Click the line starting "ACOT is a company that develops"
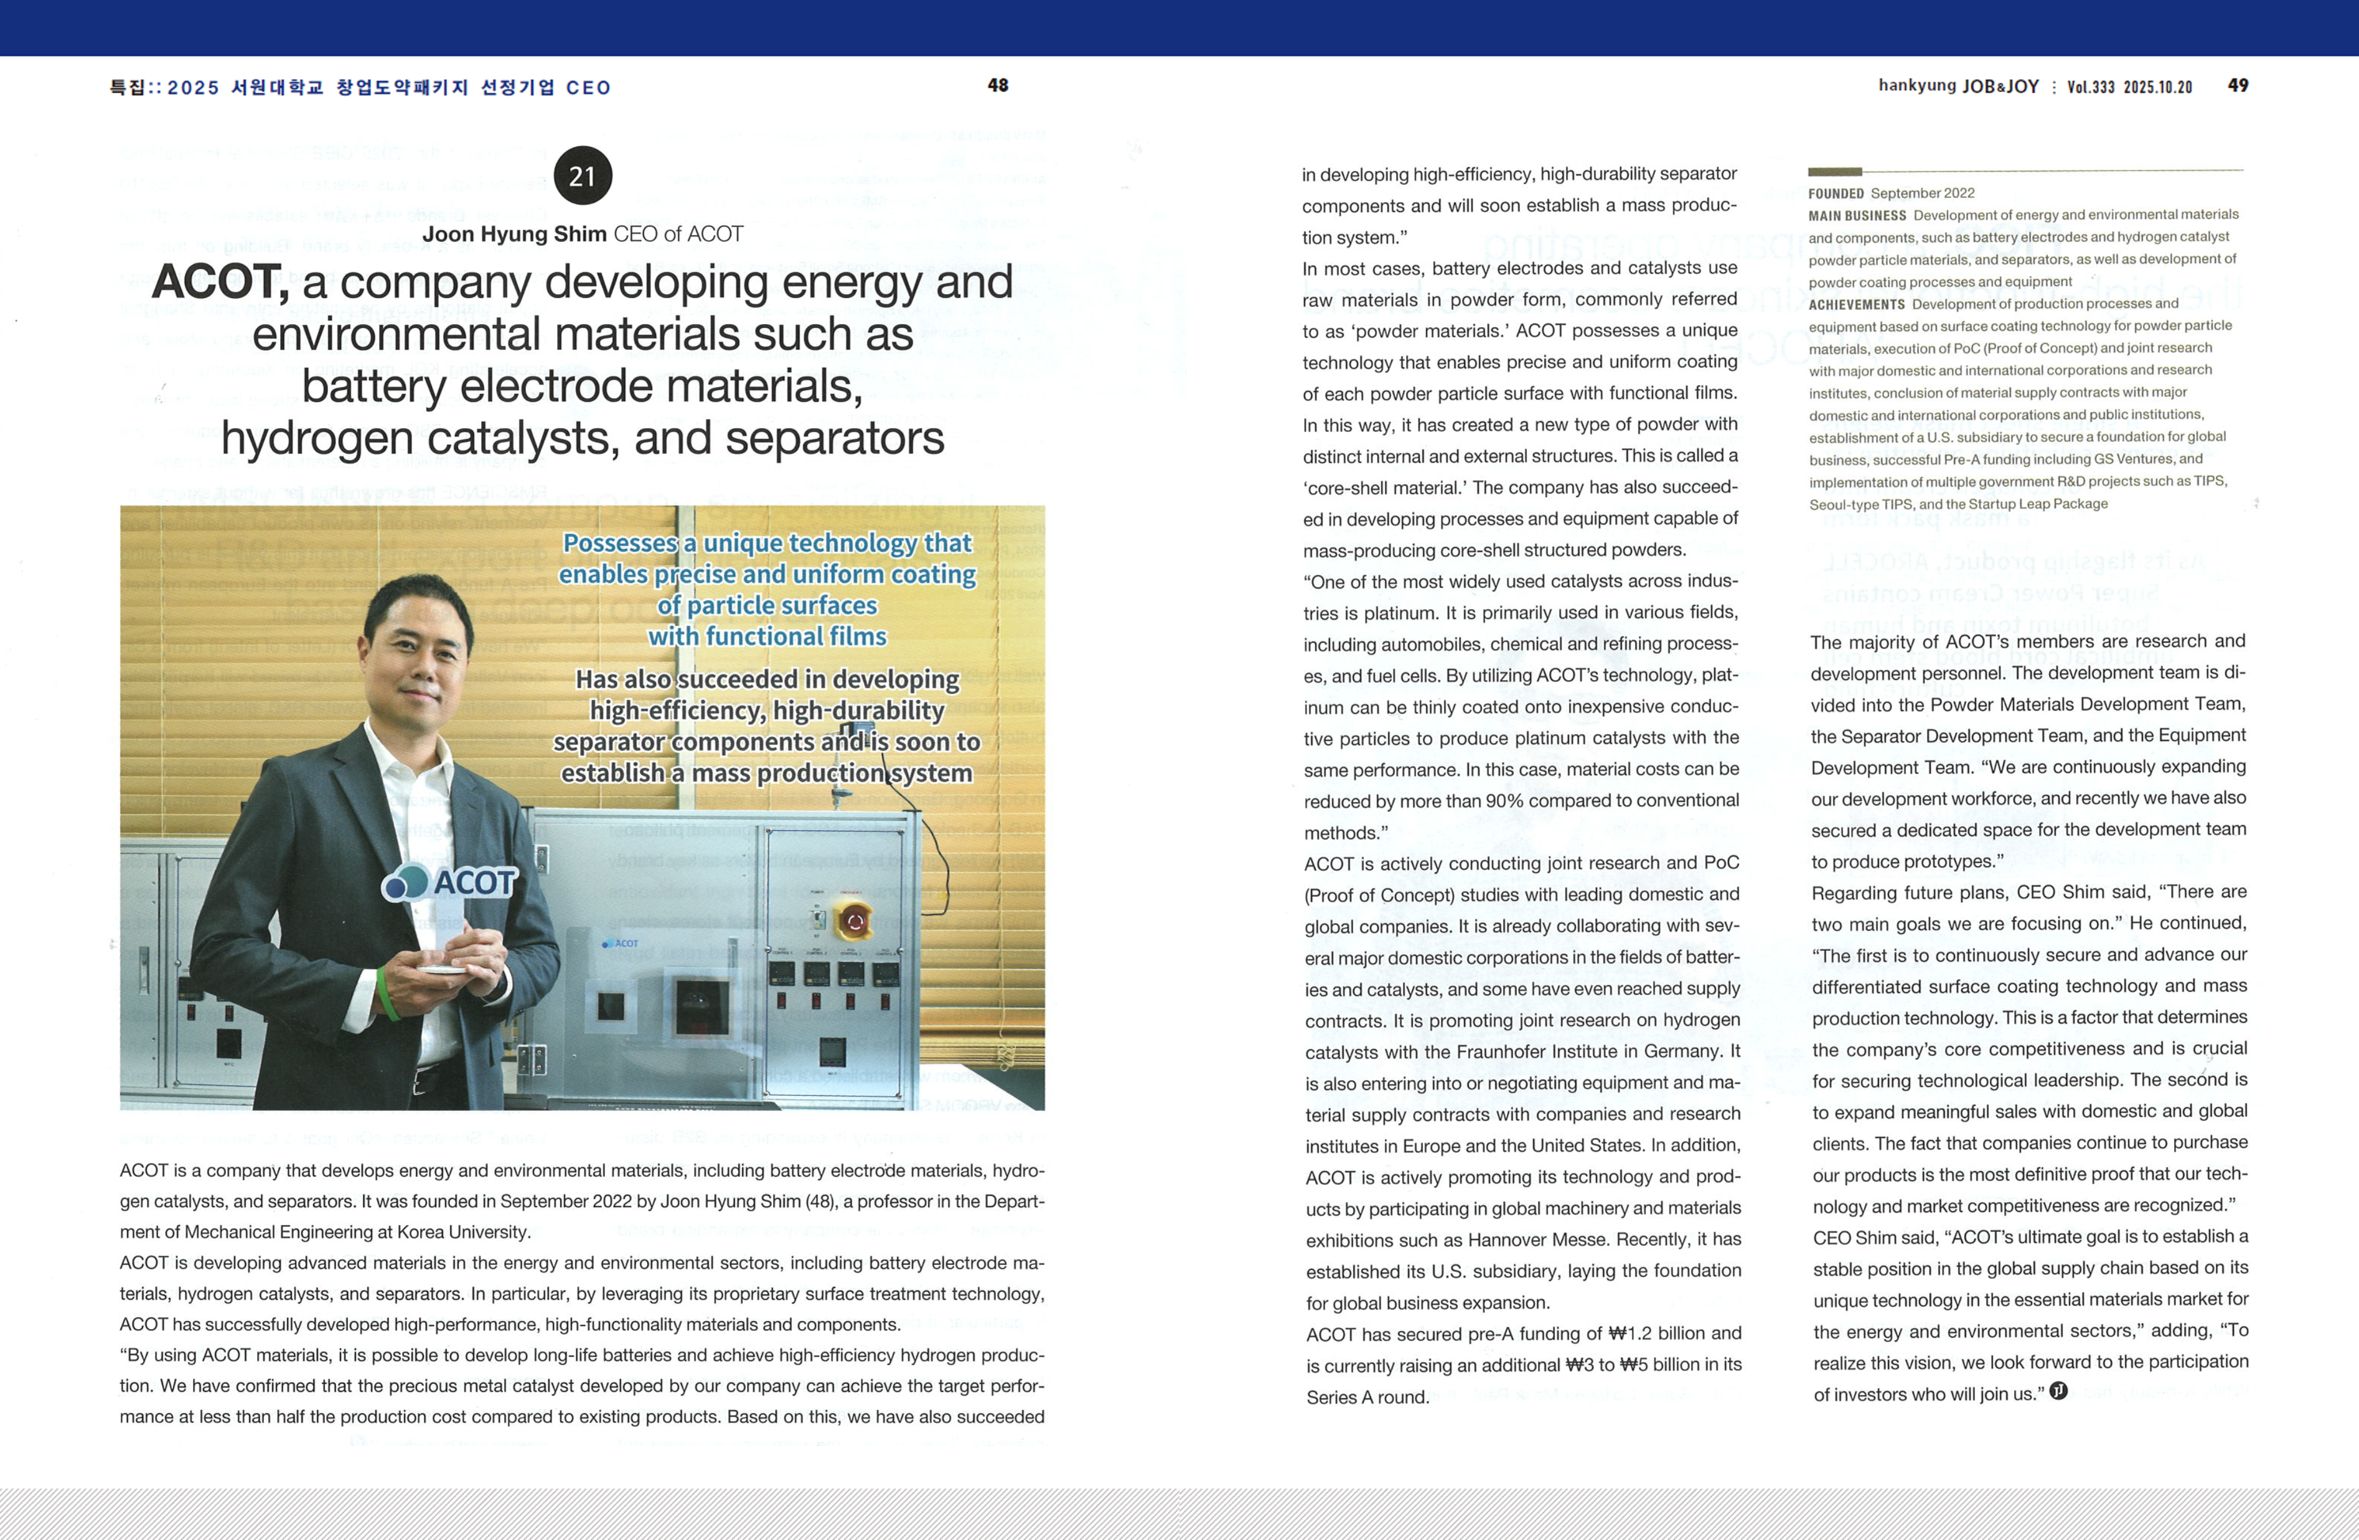Viewport: 2359px width, 1540px height. (x=582, y=1172)
